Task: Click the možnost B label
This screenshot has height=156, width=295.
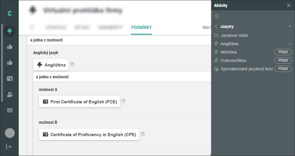Action: point(48,122)
